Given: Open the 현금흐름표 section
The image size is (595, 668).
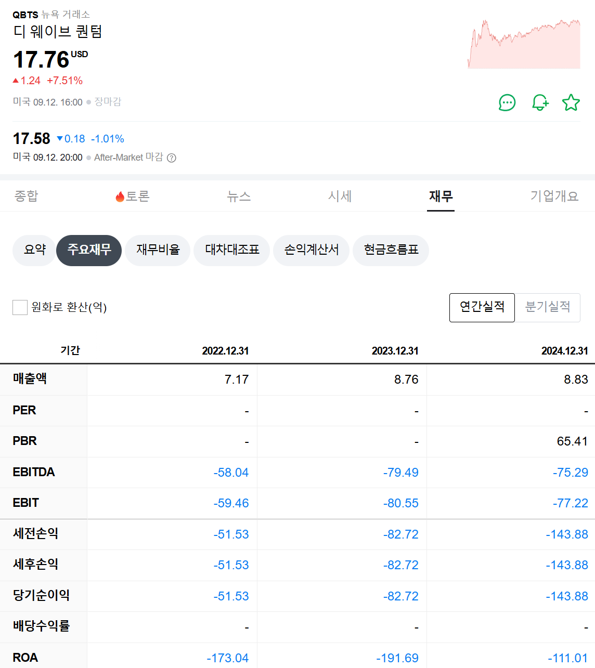Looking at the screenshot, I should tap(391, 250).
